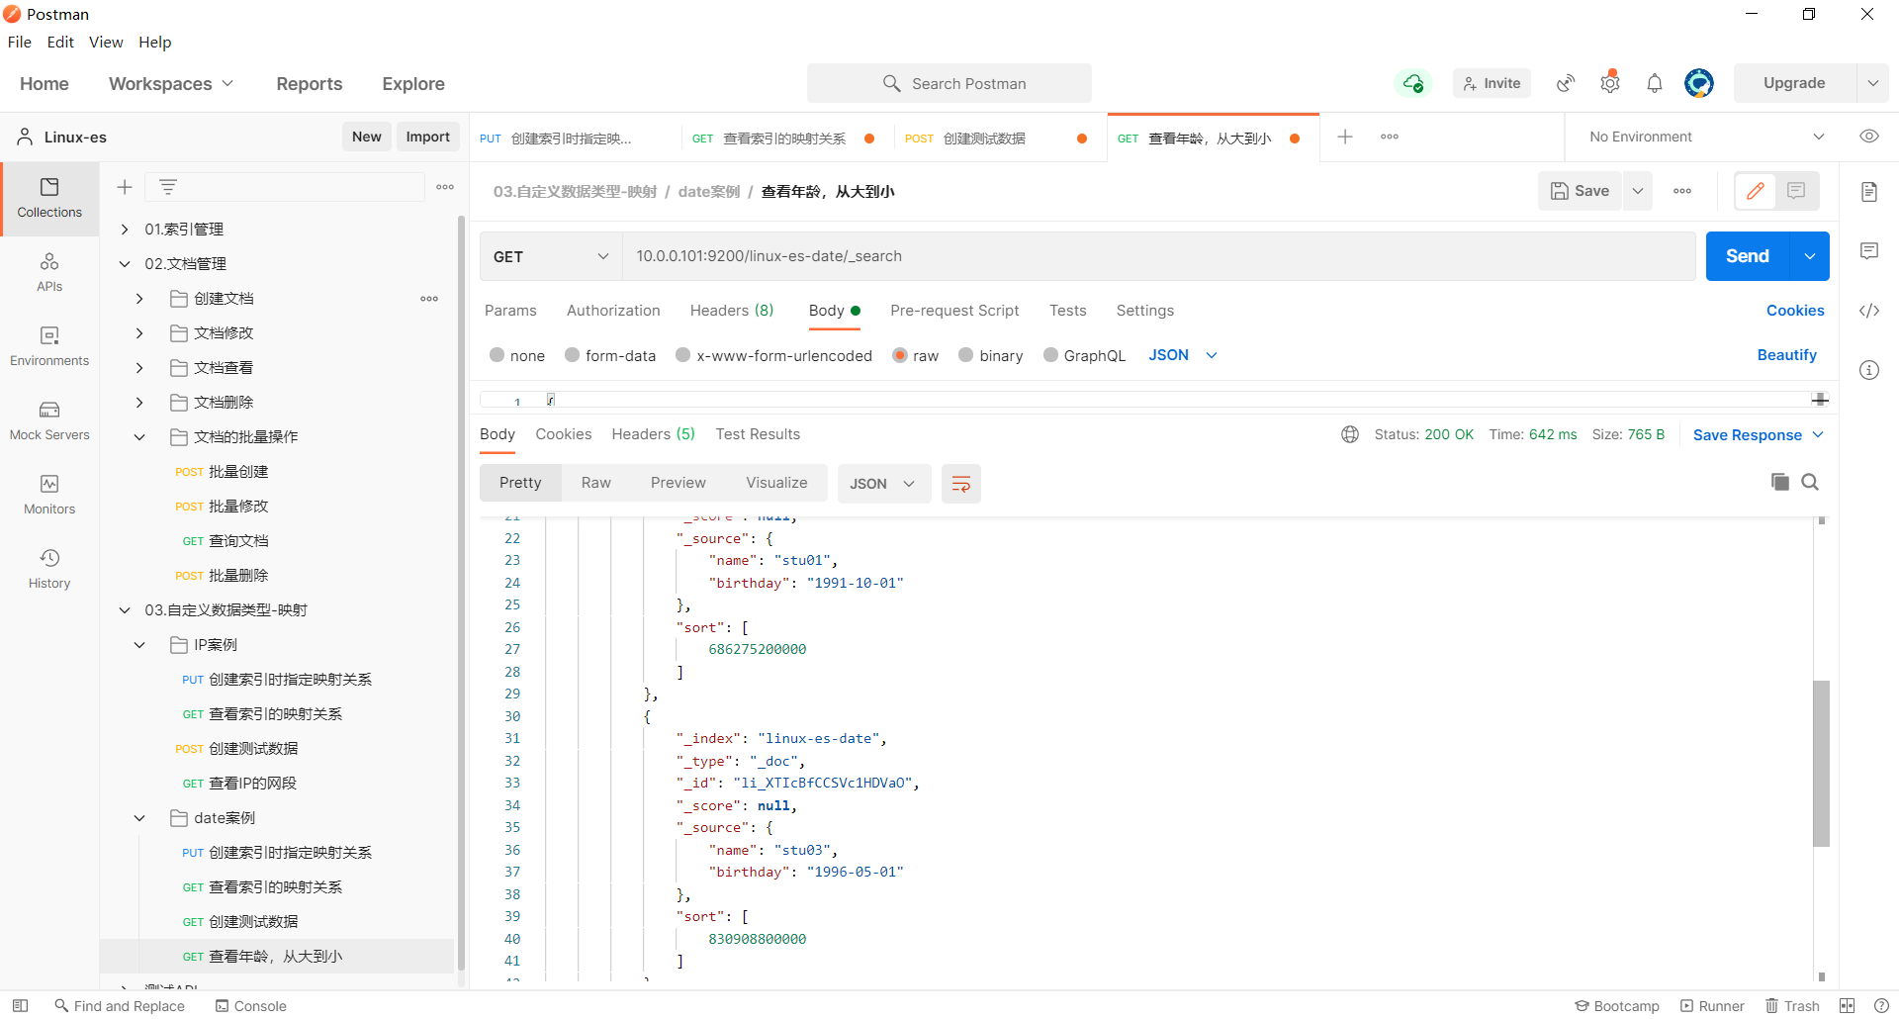Viewport: 1899px width, 1019px height.
Task: Create a new collection with plus icon
Action: [x=125, y=187]
